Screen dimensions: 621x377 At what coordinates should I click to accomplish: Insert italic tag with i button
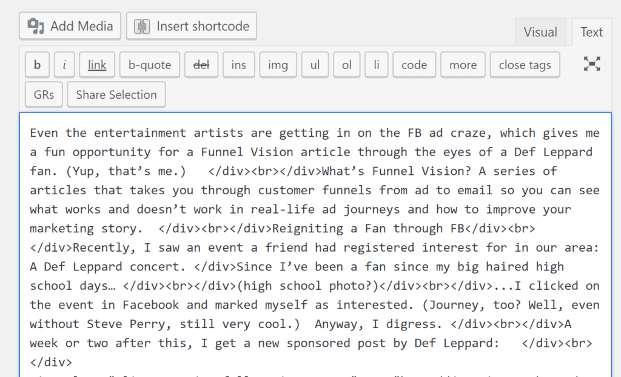coord(64,65)
